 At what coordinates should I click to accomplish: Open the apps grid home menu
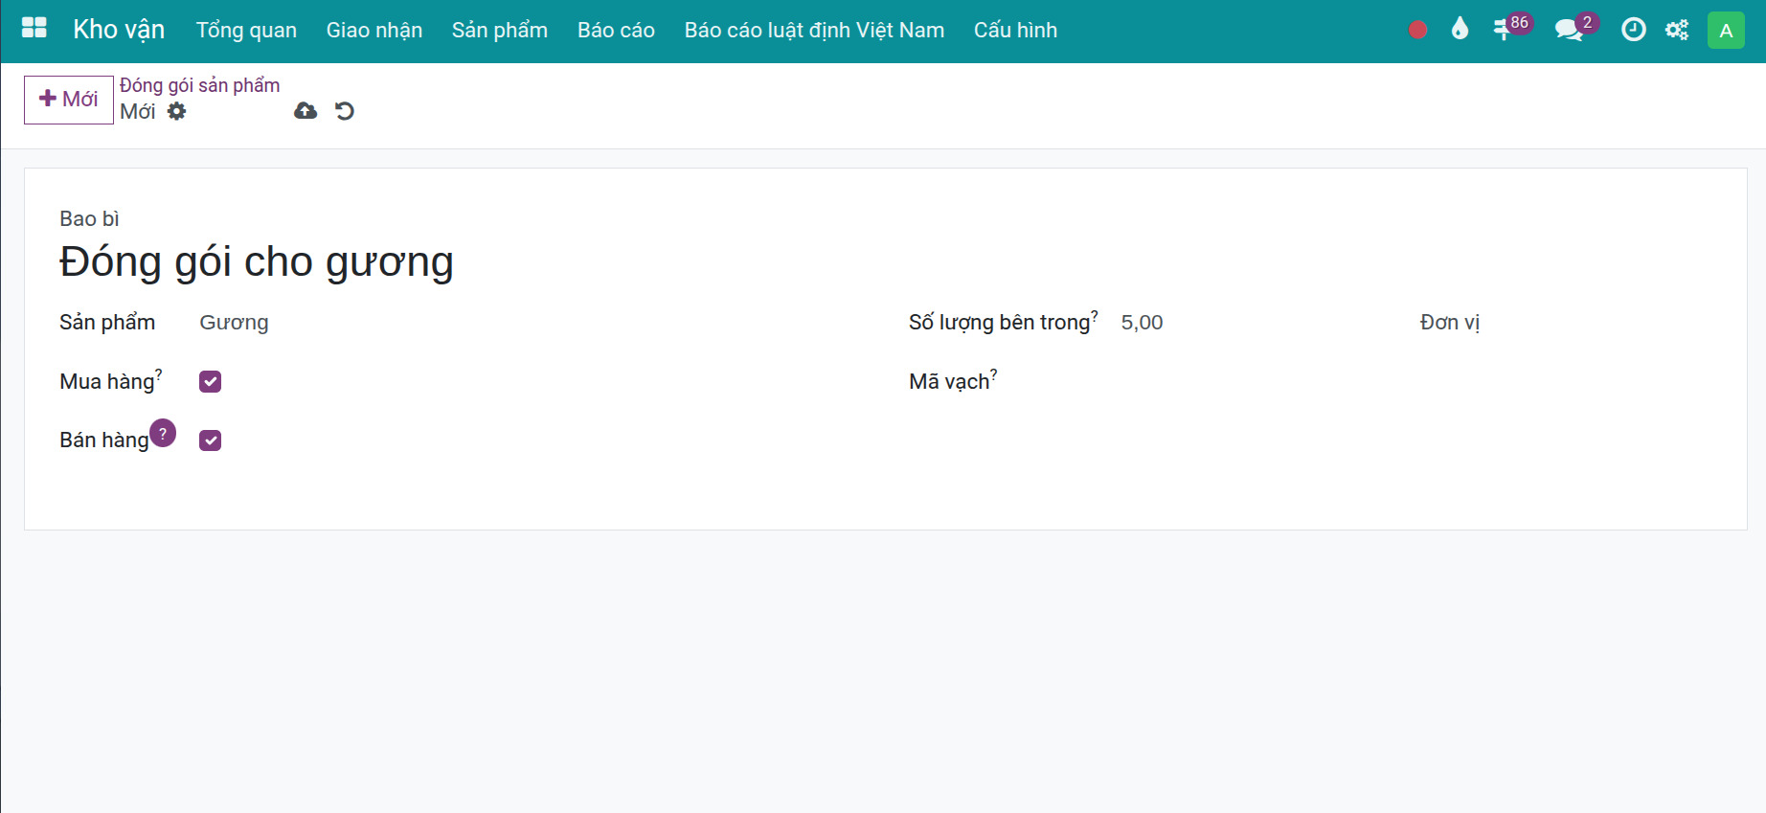tap(34, 29)
